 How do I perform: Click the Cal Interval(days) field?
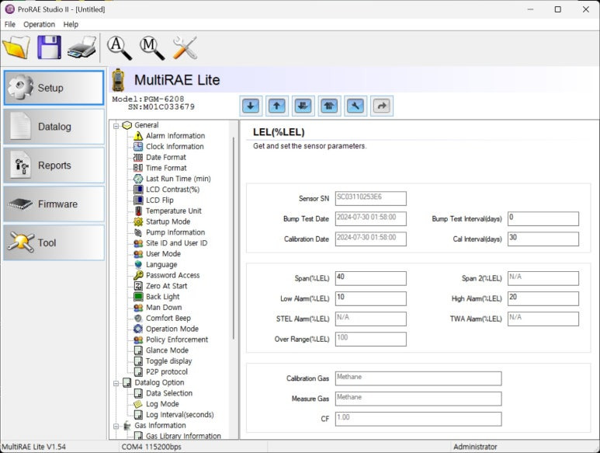point(543,239)
